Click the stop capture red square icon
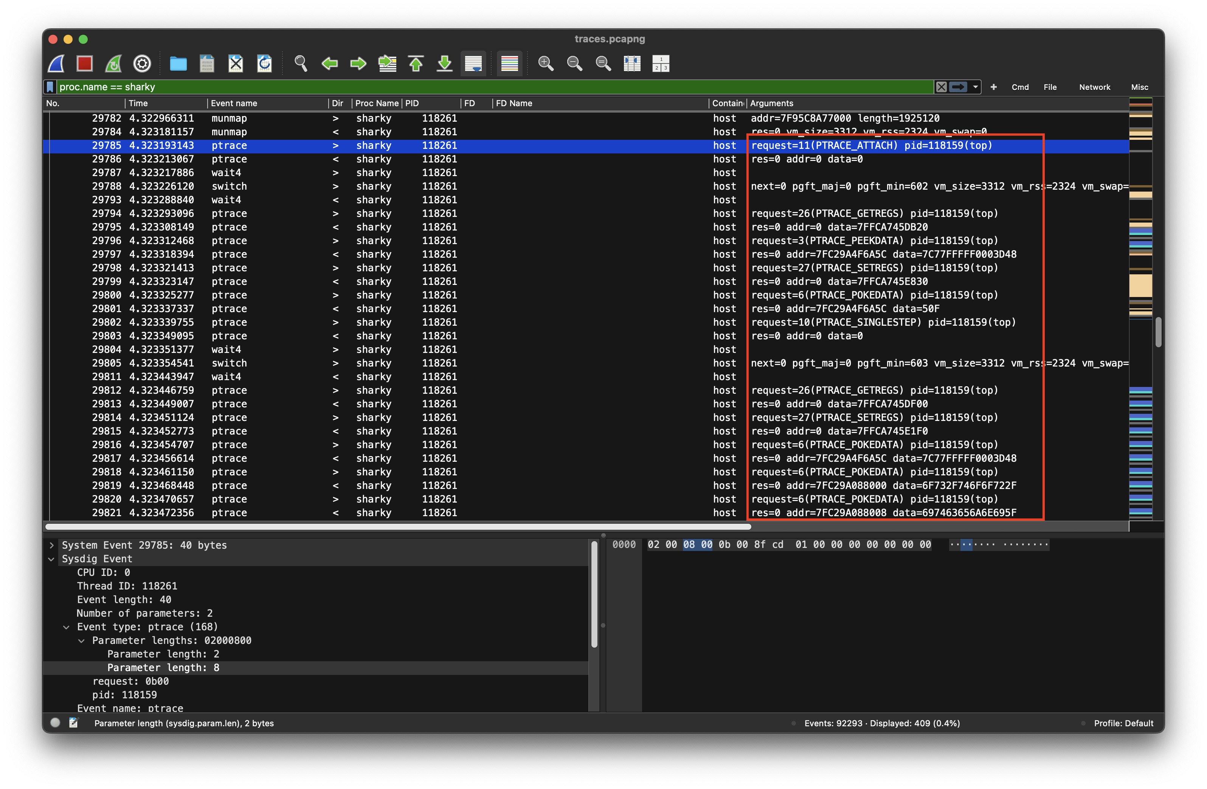The height and width of the screenshot is (789, 1207). point(85,63)
